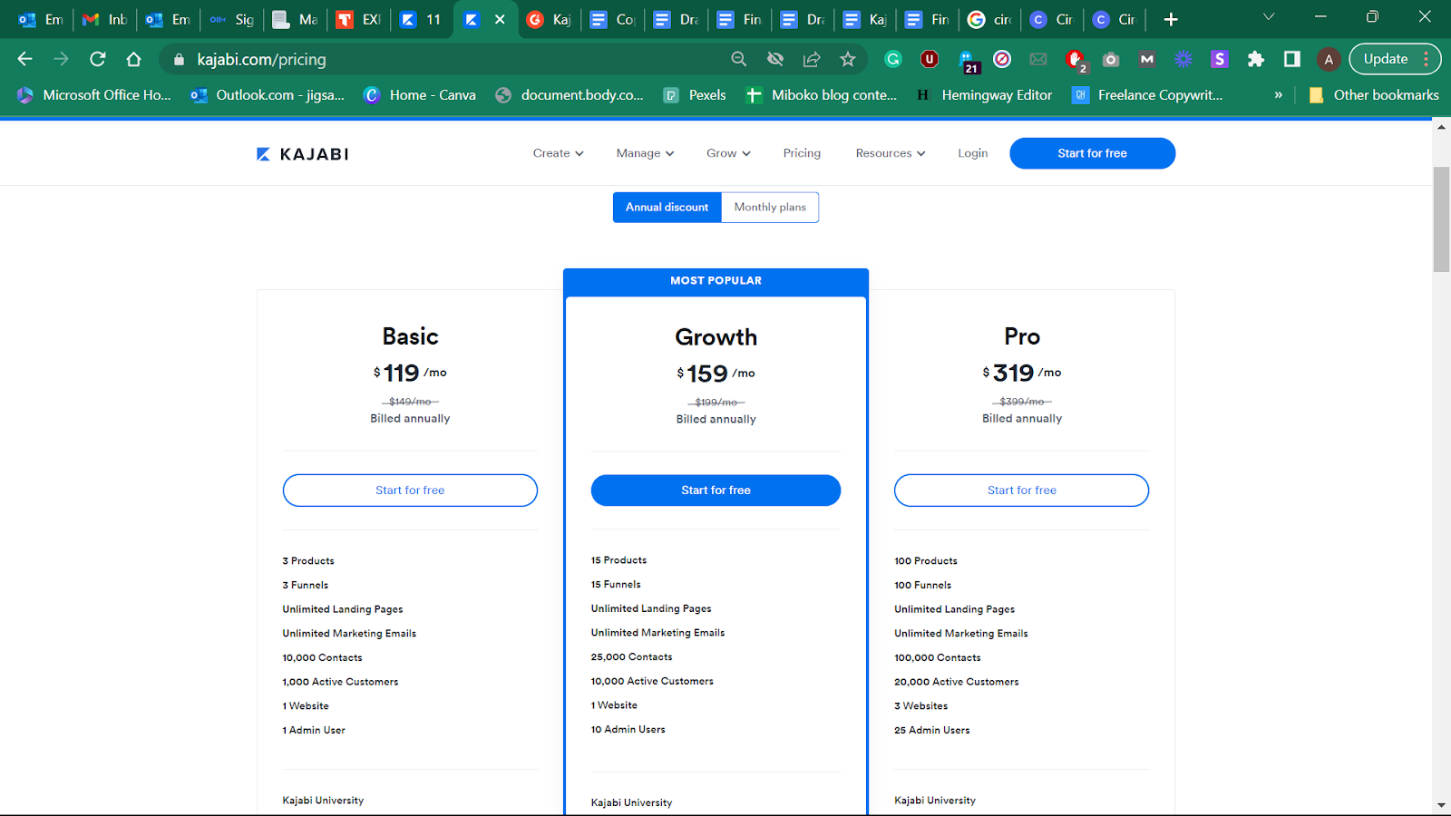Open the extension with the 21 badge
The width and height of the screenshot is (1451, 816).
click(968, 61)
